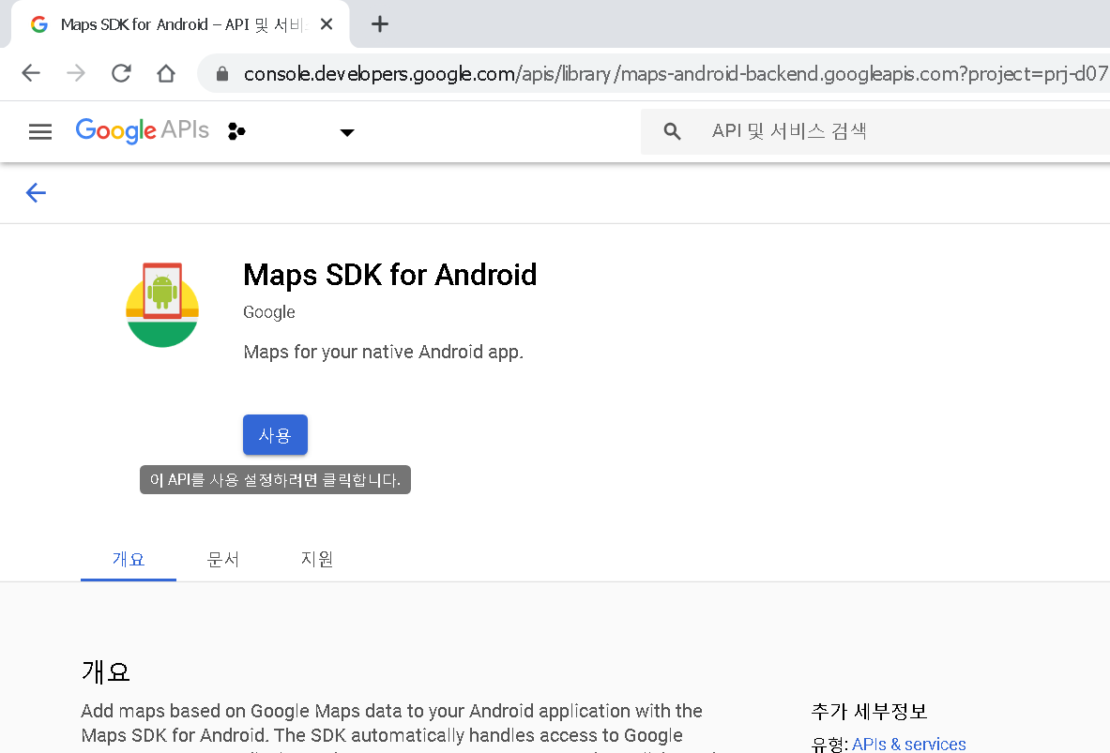Viewport: 1110px width, 753px height.
Task: Click the Maps SDK for Android heading
Action: click(x=390, y=275)
